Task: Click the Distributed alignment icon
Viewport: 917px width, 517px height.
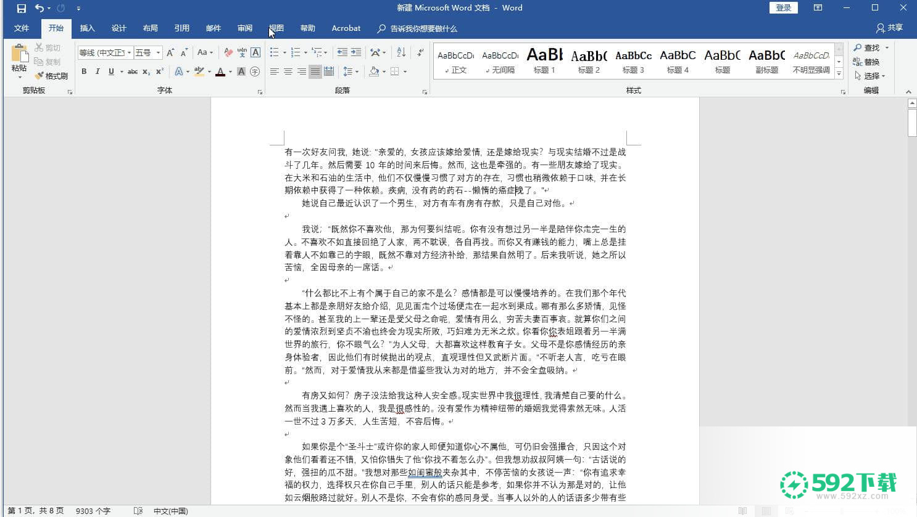Action: [329, 71]
